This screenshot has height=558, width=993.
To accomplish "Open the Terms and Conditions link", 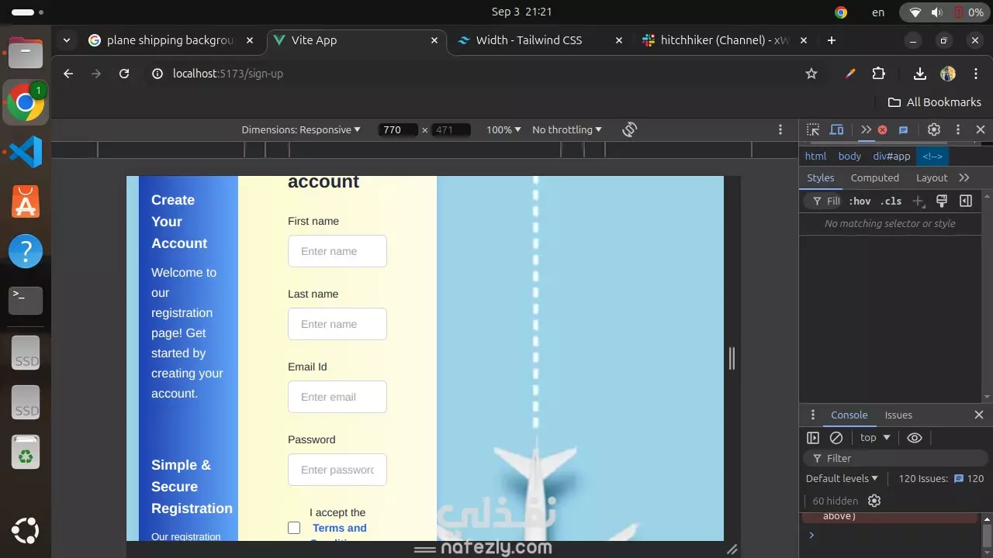I will click(339, 533).
